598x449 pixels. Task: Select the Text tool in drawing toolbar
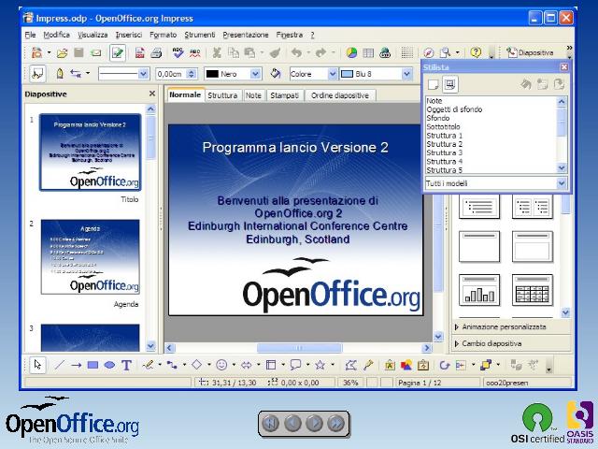pos(126,365)
